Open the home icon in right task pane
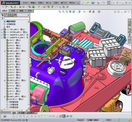 (130, 20)
